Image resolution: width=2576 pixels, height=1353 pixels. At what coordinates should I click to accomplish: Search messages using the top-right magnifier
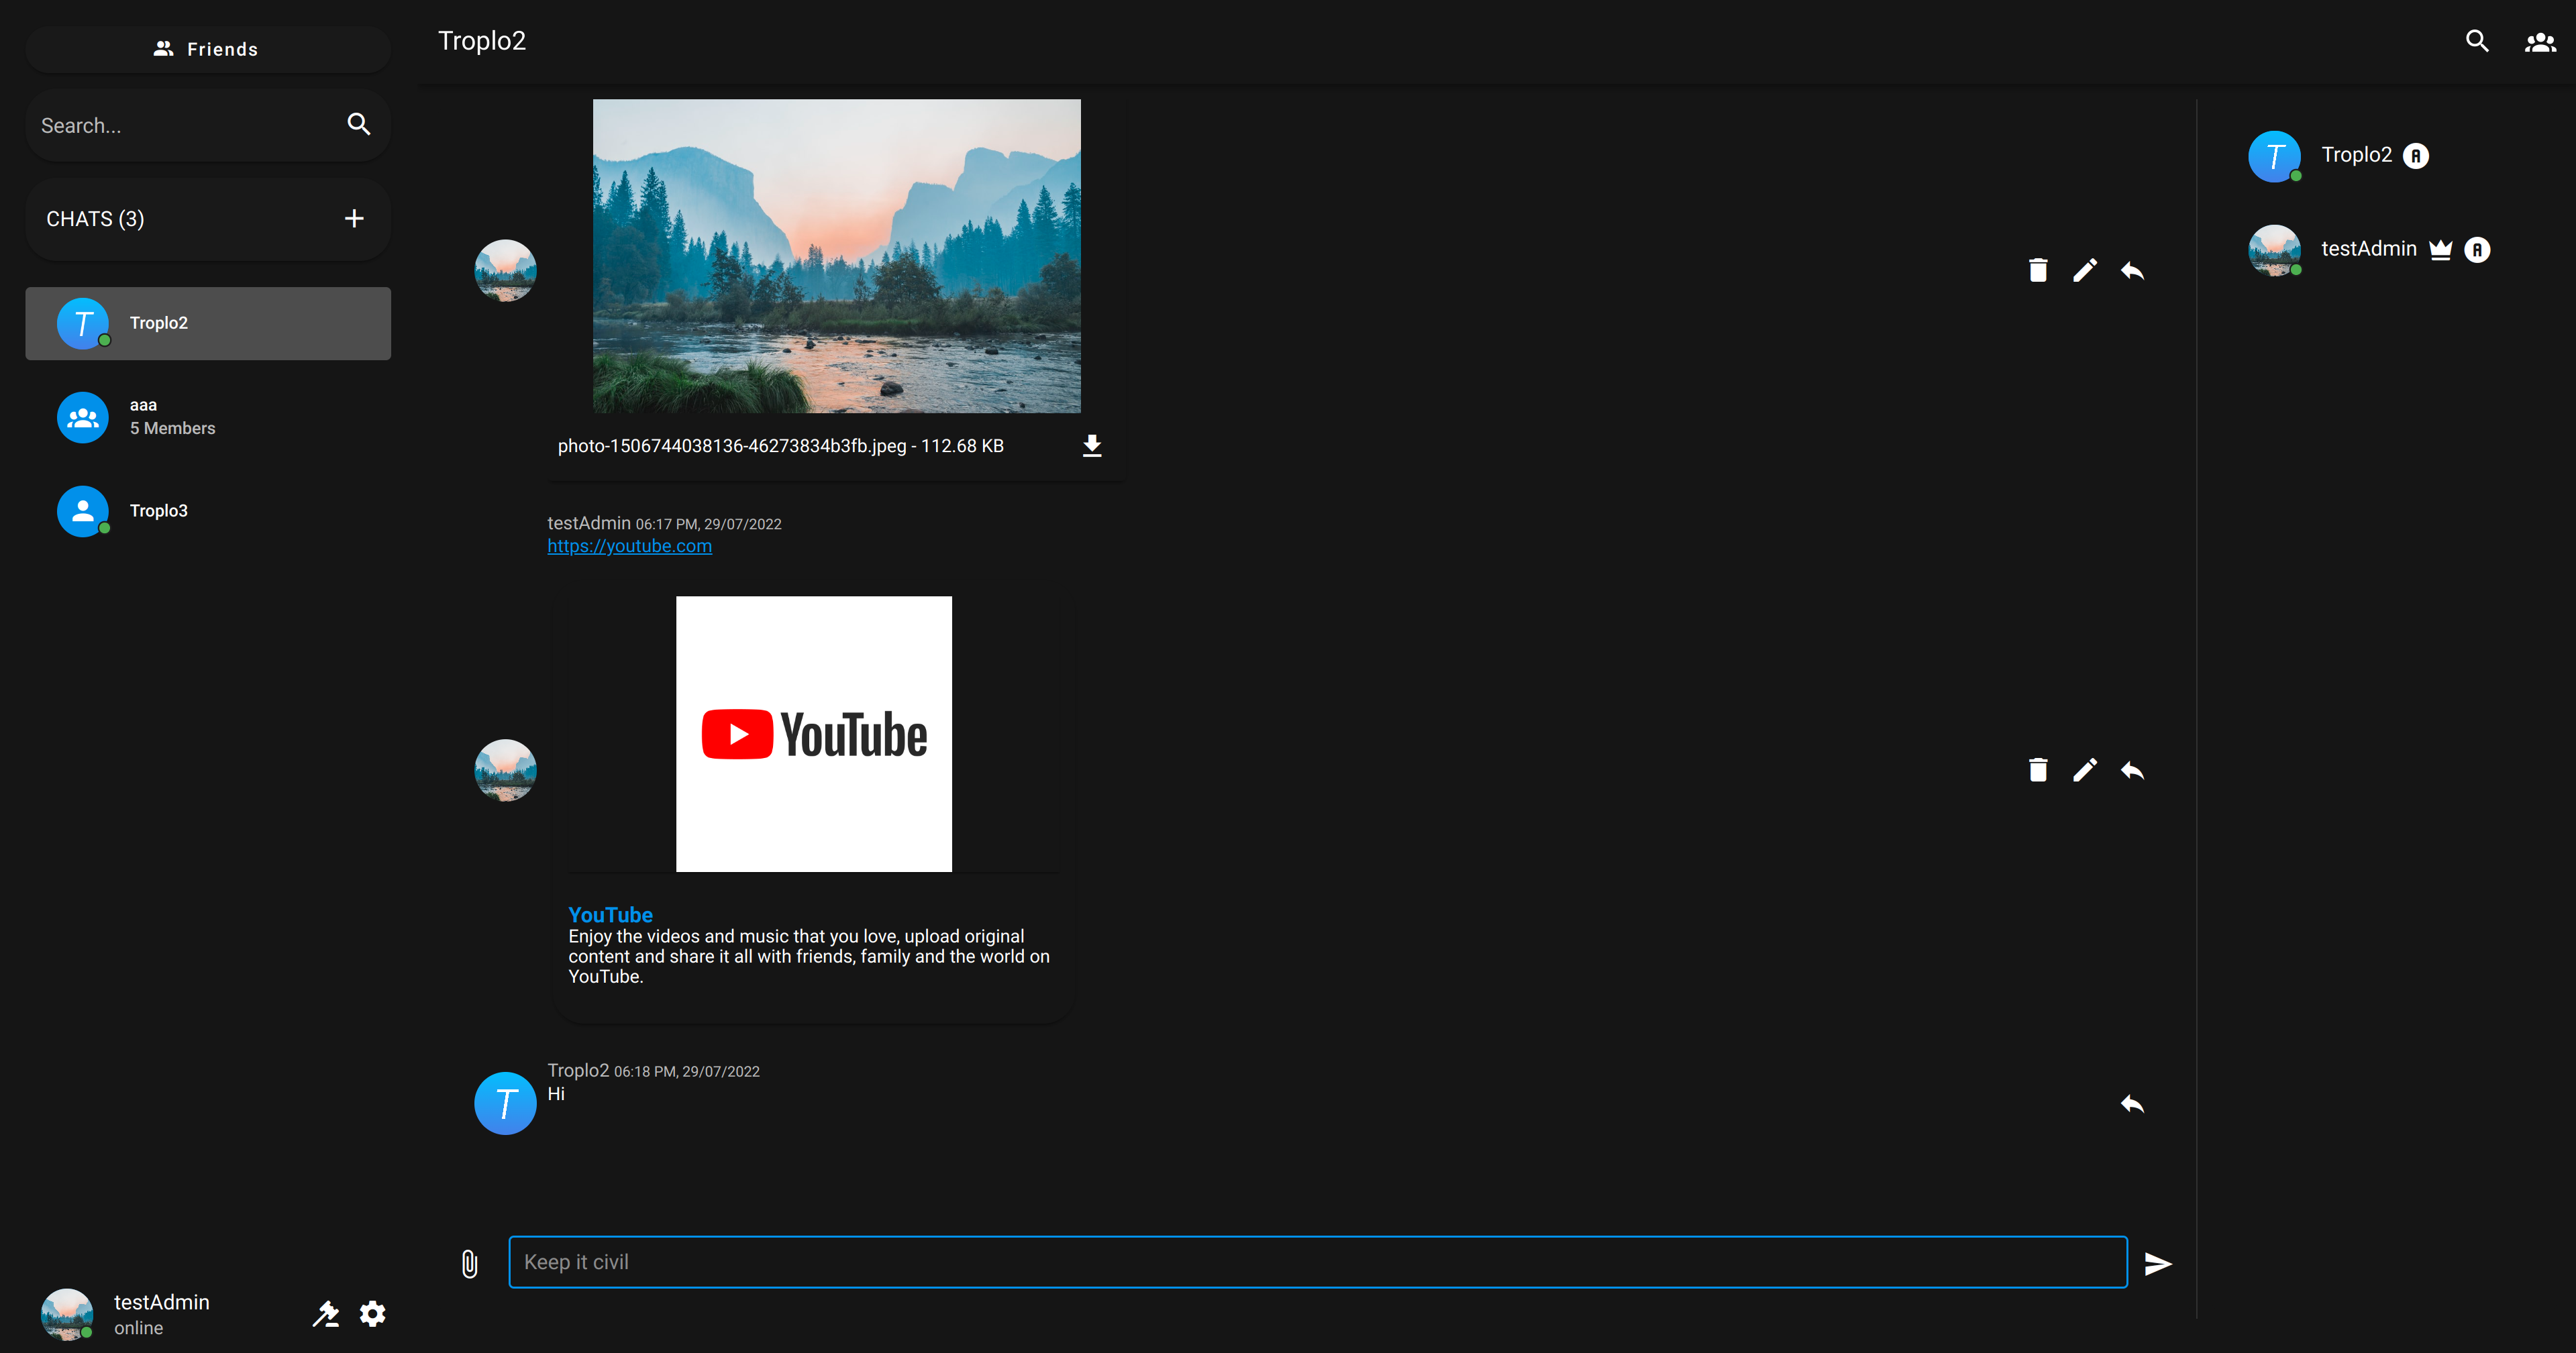[x=2477, y=42]
